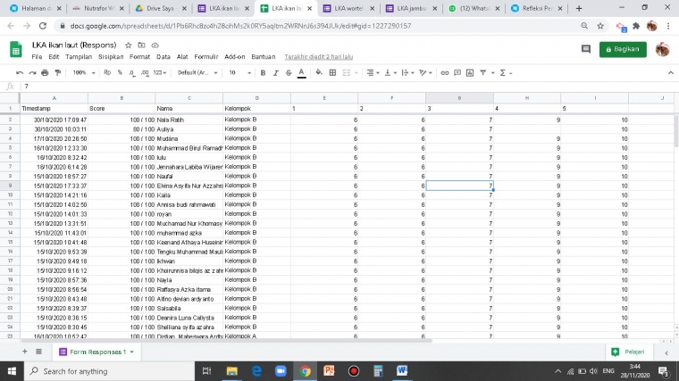Open more number formats 123 dropdown
Viewport: 679px width, 381px height.
pos(160,72)
